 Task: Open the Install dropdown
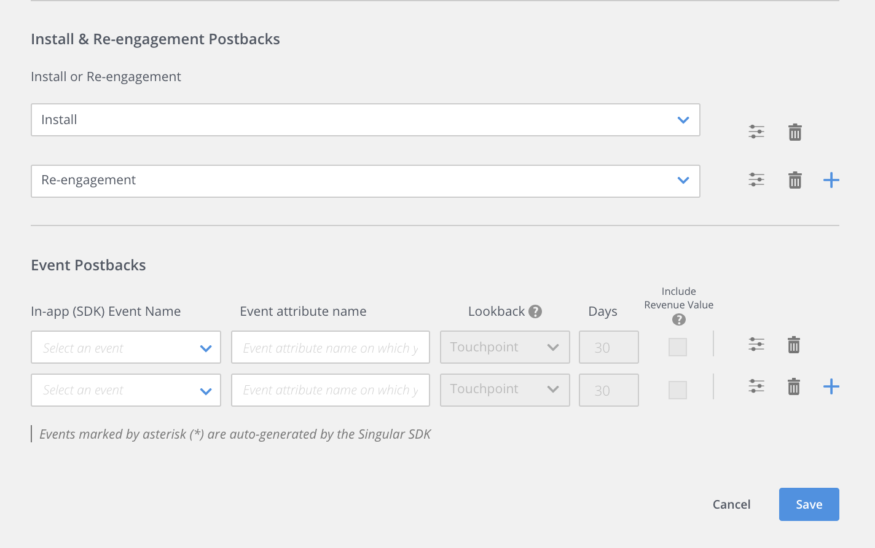366,120
